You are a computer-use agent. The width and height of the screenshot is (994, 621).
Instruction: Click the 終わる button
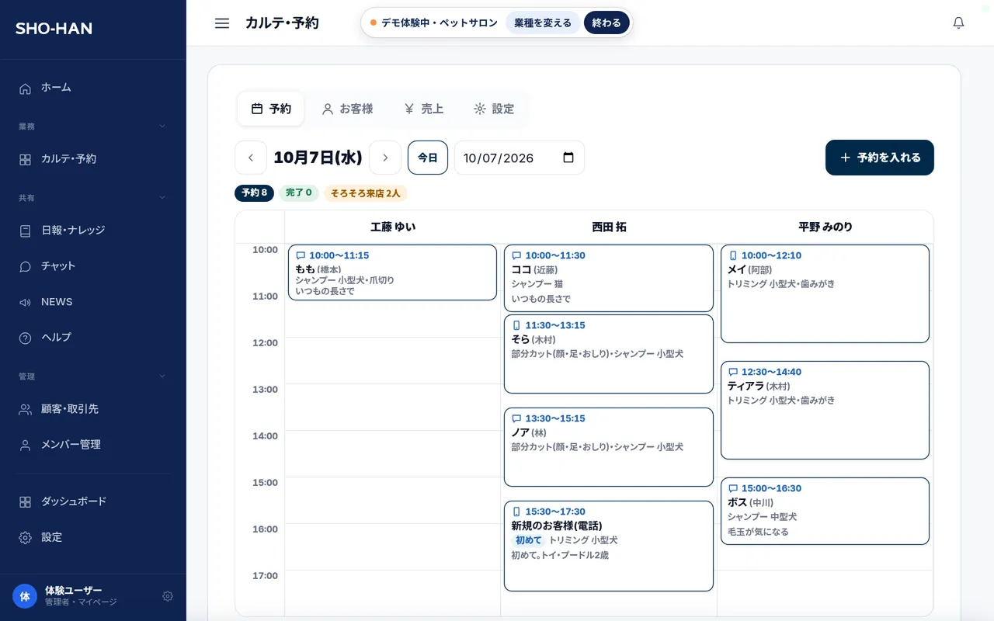(606, 23)
